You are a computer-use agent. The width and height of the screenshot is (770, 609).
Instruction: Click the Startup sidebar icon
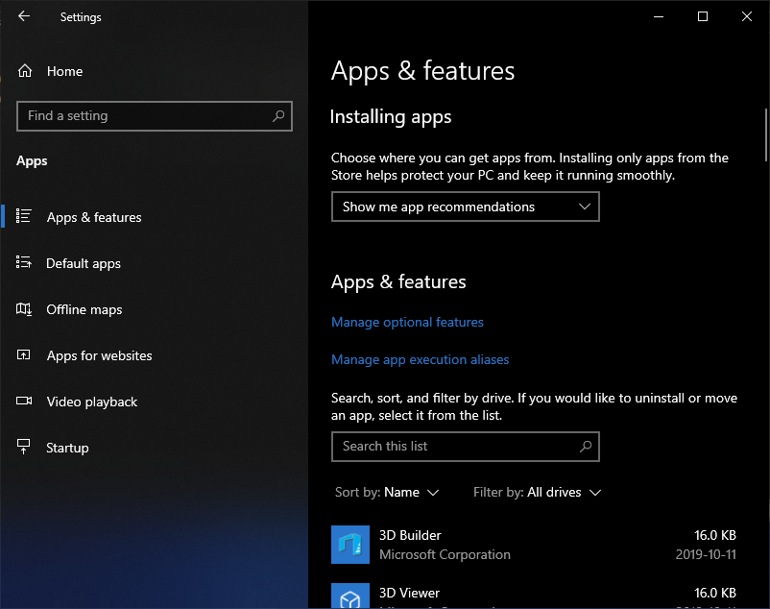click(24, 448)
